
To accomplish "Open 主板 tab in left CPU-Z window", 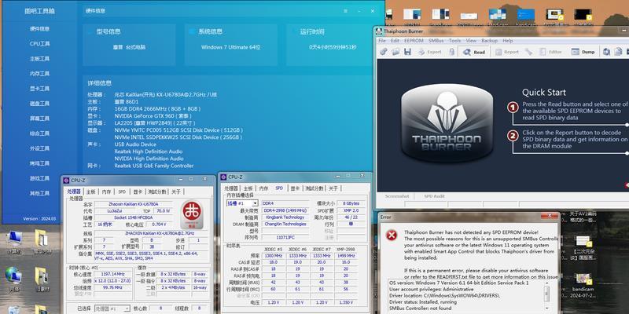I will click(91, 192).
